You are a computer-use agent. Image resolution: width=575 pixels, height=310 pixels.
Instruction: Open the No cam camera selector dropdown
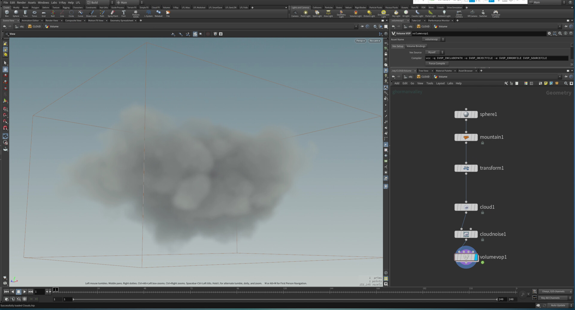[x=374, y=41]
